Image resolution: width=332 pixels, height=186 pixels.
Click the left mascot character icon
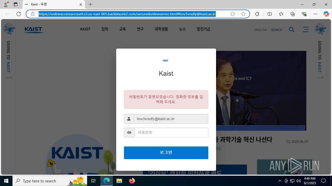coord(9,29)
